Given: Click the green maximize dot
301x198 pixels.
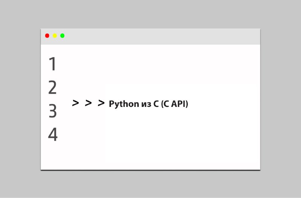Looking at the screenshot, I should [62, 36].
